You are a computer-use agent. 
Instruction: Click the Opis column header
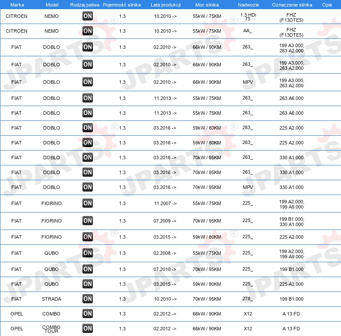pyautogui.click(x=327, y=5)
